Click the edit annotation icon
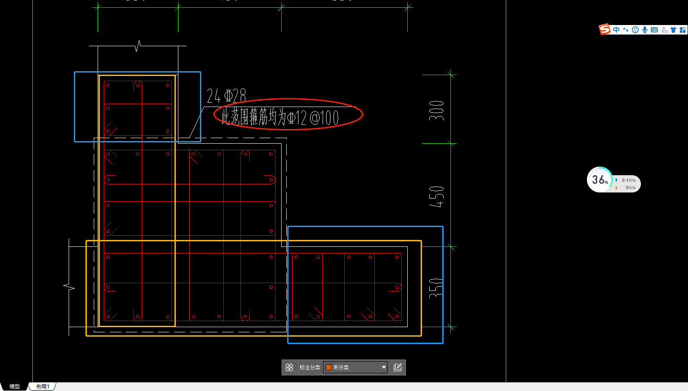 tap(398, 367)
